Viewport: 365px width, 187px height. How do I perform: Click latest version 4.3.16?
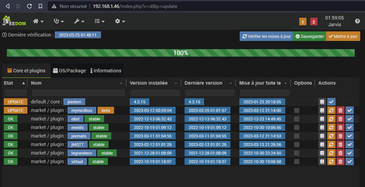194,102
